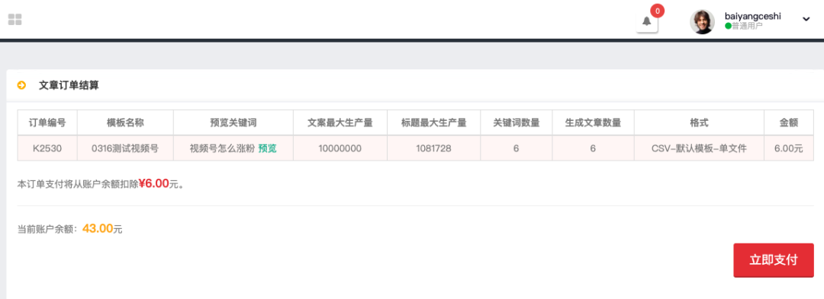Viewport: 824px width, 299px height.
Task: Click the 立即支付 button
Action: click(774, 260)
